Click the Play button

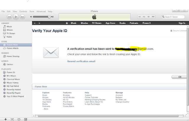16,17
